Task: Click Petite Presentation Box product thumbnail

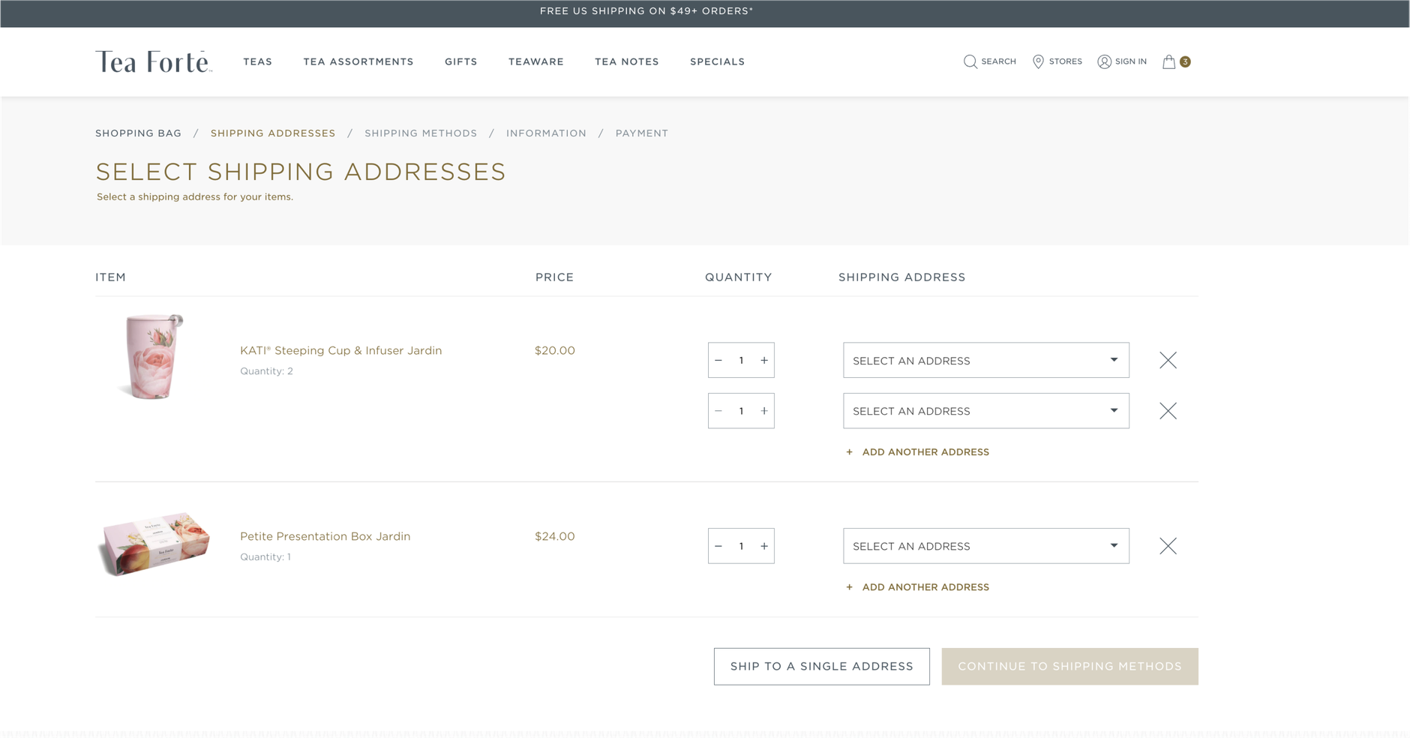Action: coord(153,544)
